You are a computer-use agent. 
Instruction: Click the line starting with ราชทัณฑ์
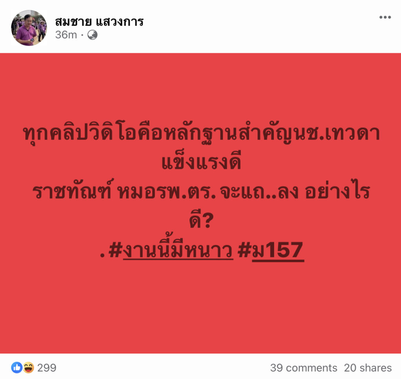tap(201, 190)
